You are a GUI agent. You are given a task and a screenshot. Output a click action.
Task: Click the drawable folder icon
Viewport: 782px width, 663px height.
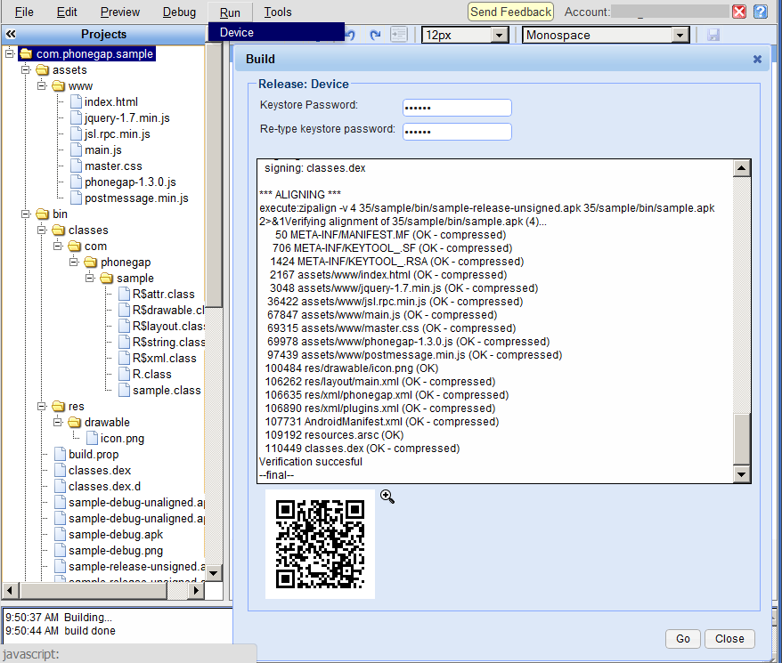74,423
